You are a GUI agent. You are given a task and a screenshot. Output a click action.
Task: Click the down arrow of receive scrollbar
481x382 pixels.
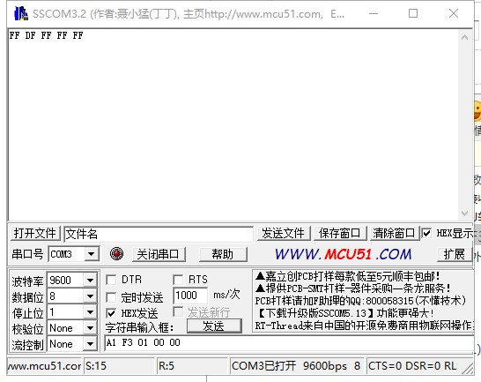[464, 213]
